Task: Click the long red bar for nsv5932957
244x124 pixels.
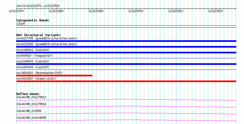Action: point(126,81)
